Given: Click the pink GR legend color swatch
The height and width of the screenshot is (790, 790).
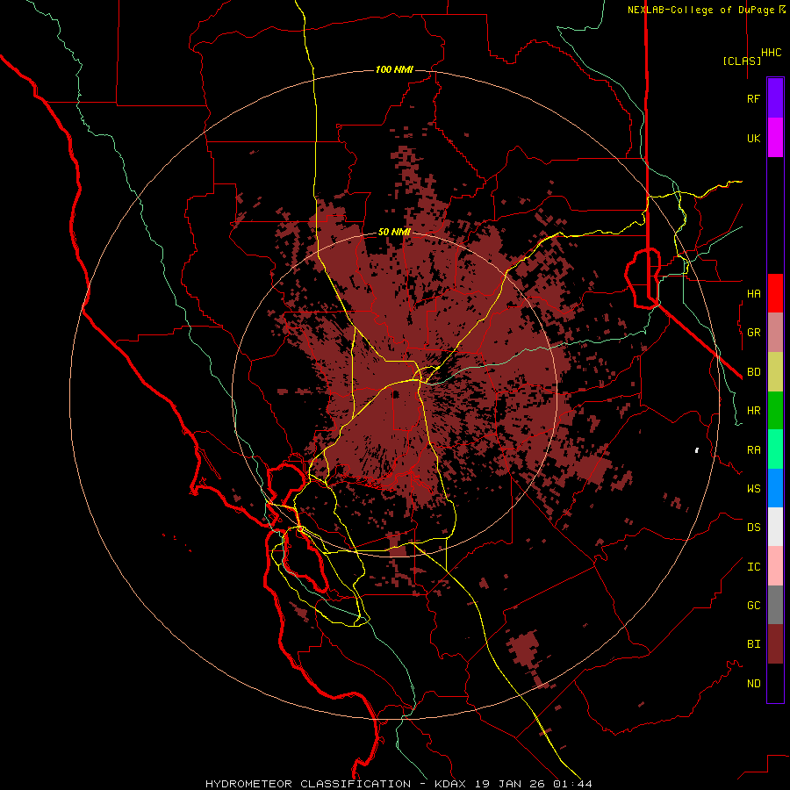Looking at the screenshot, I should tap(775, 333).
